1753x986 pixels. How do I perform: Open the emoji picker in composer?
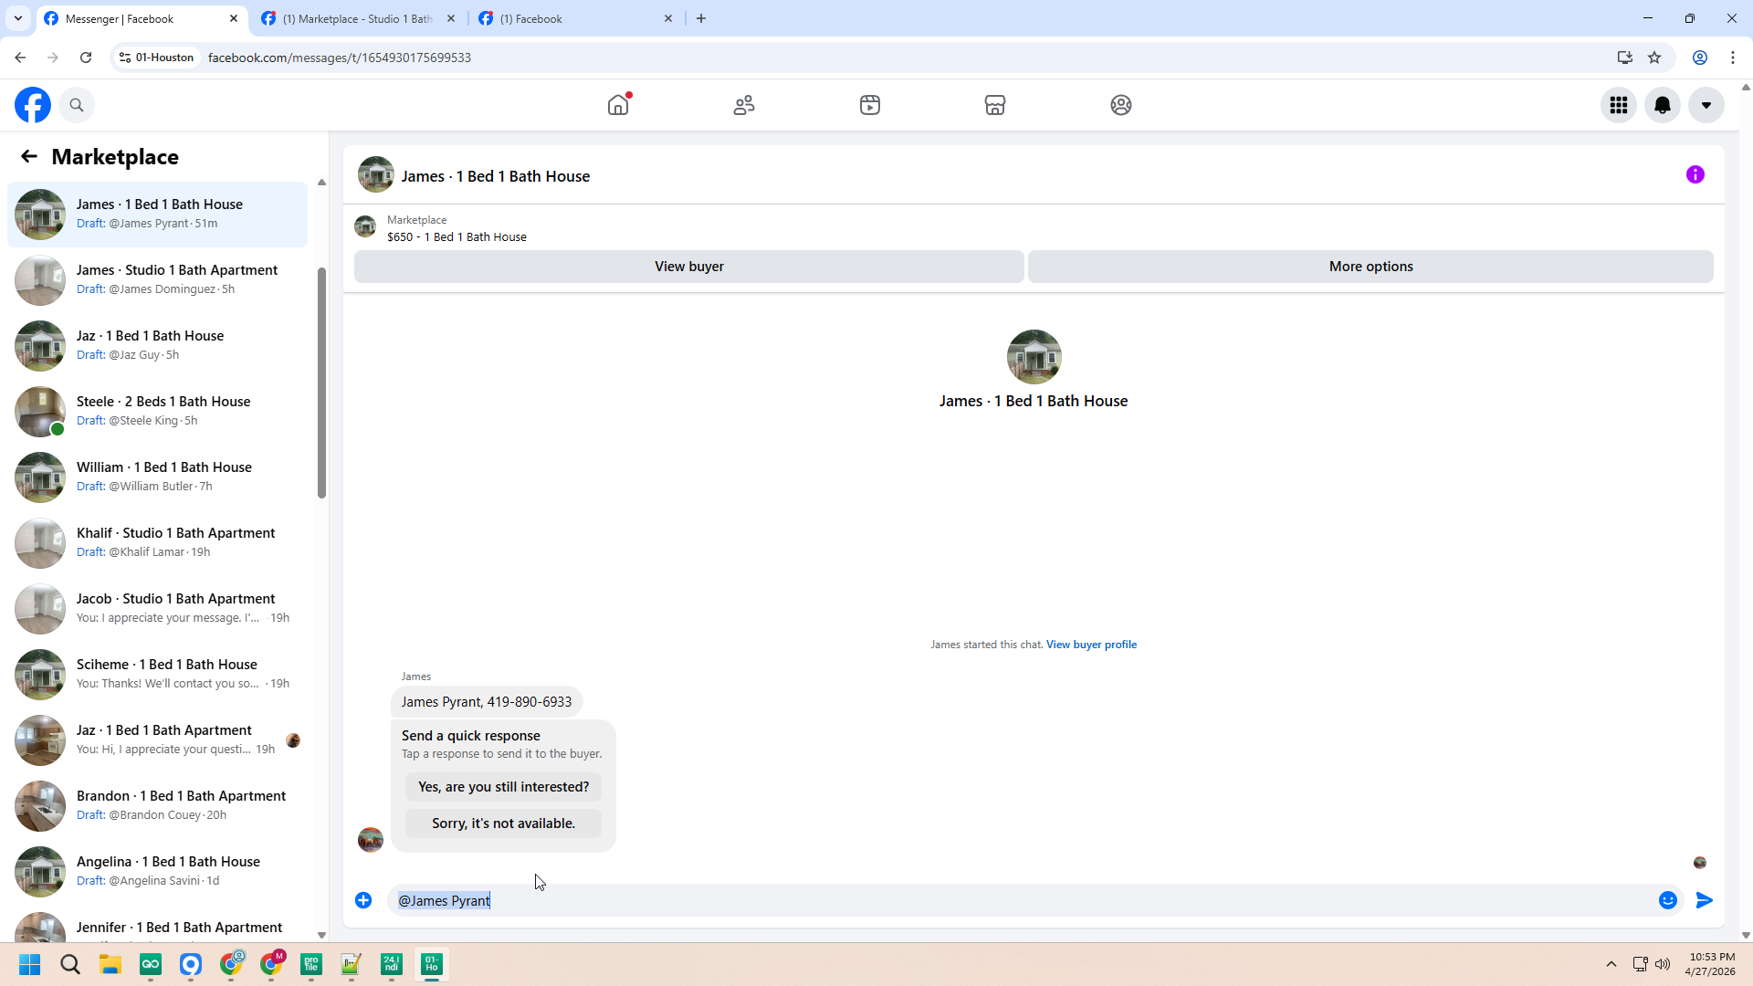1667,900
